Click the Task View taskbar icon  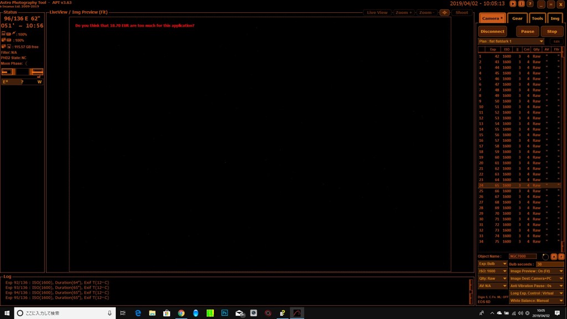pos(123,313)
